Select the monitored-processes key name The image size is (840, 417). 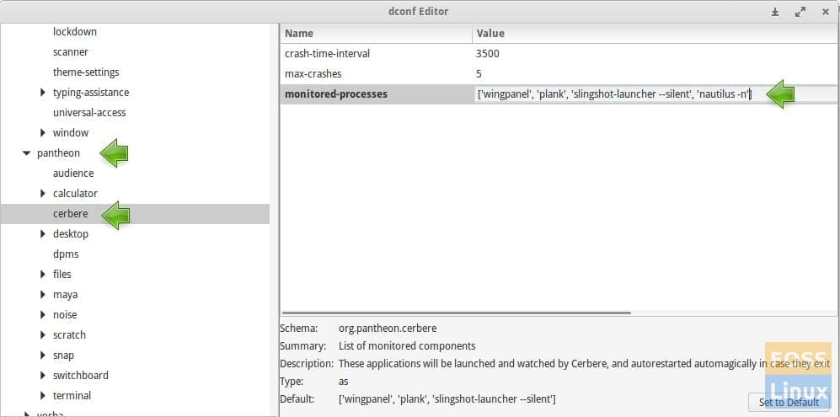point(336,94)
